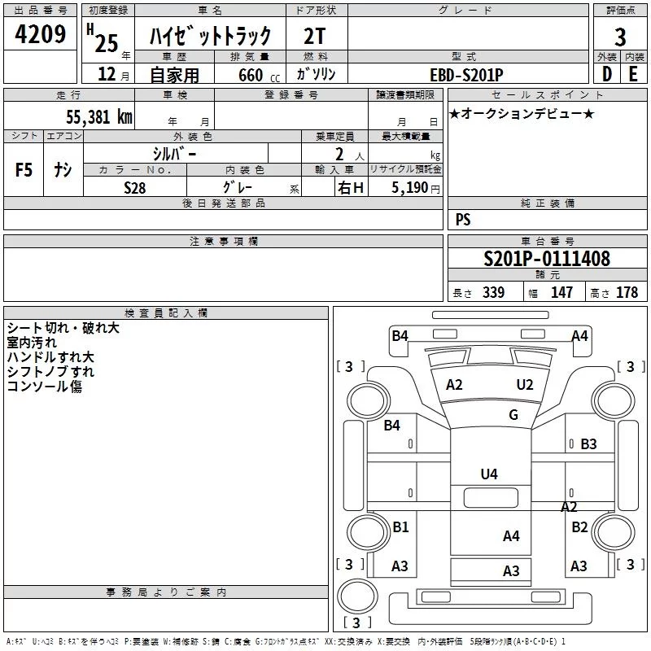The height and width of the screenshot is (651, 651).
Task: Select the air conditioner value ナシ
Action: pyautogui.click(x=63, y=170)
